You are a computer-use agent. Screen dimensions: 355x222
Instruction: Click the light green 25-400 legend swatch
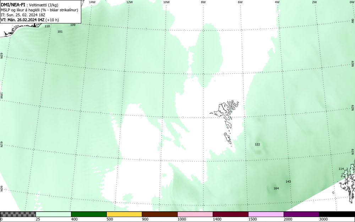point(54,214)
